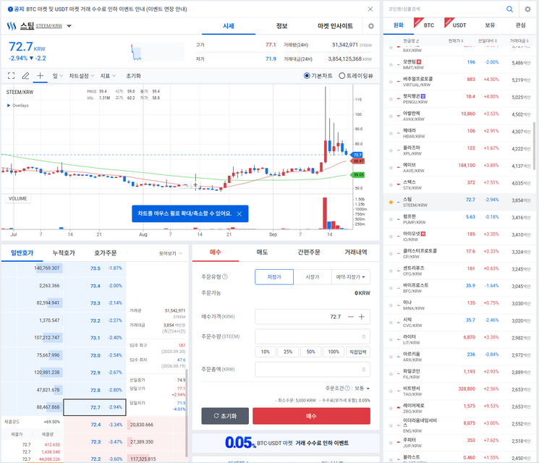This screenshot has width=539, height=463.
Task: Favorite the 주피터 JUP/KRW row star
Action: (391, 443)
